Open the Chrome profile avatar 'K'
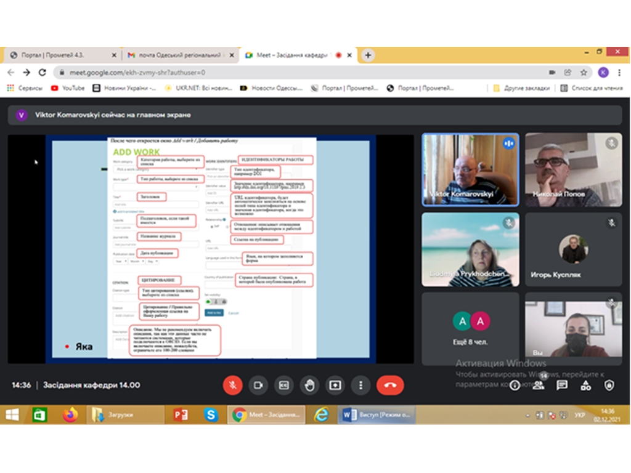The image size is (631, 473). click(x=603, y=73)
